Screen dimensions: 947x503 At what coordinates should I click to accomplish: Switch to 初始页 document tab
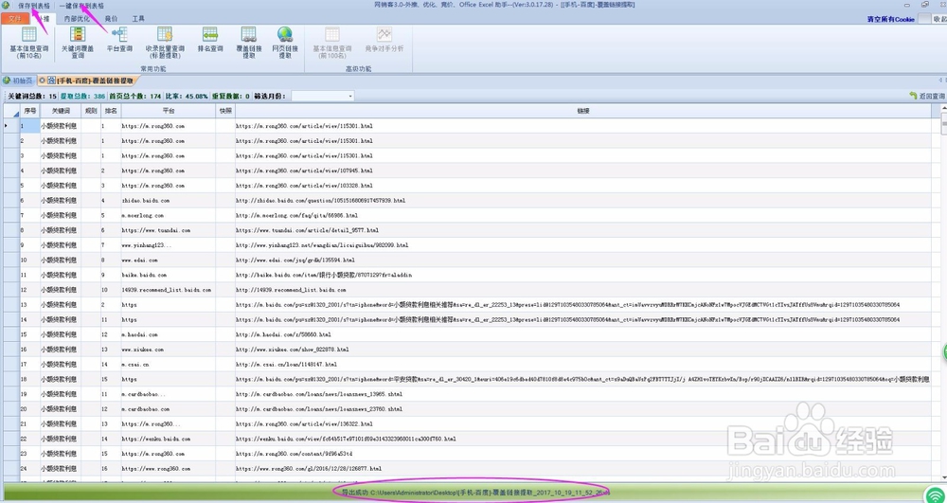[18, 81]
